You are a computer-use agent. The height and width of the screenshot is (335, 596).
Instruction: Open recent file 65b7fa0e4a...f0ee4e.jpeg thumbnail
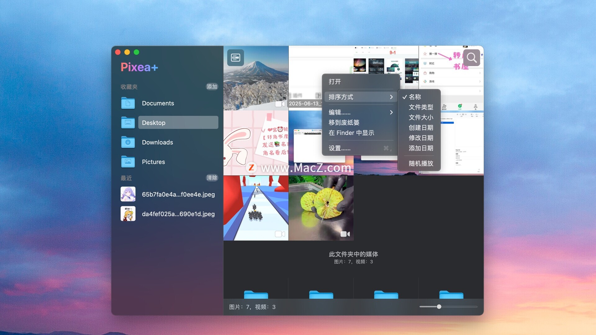point(128,194)
